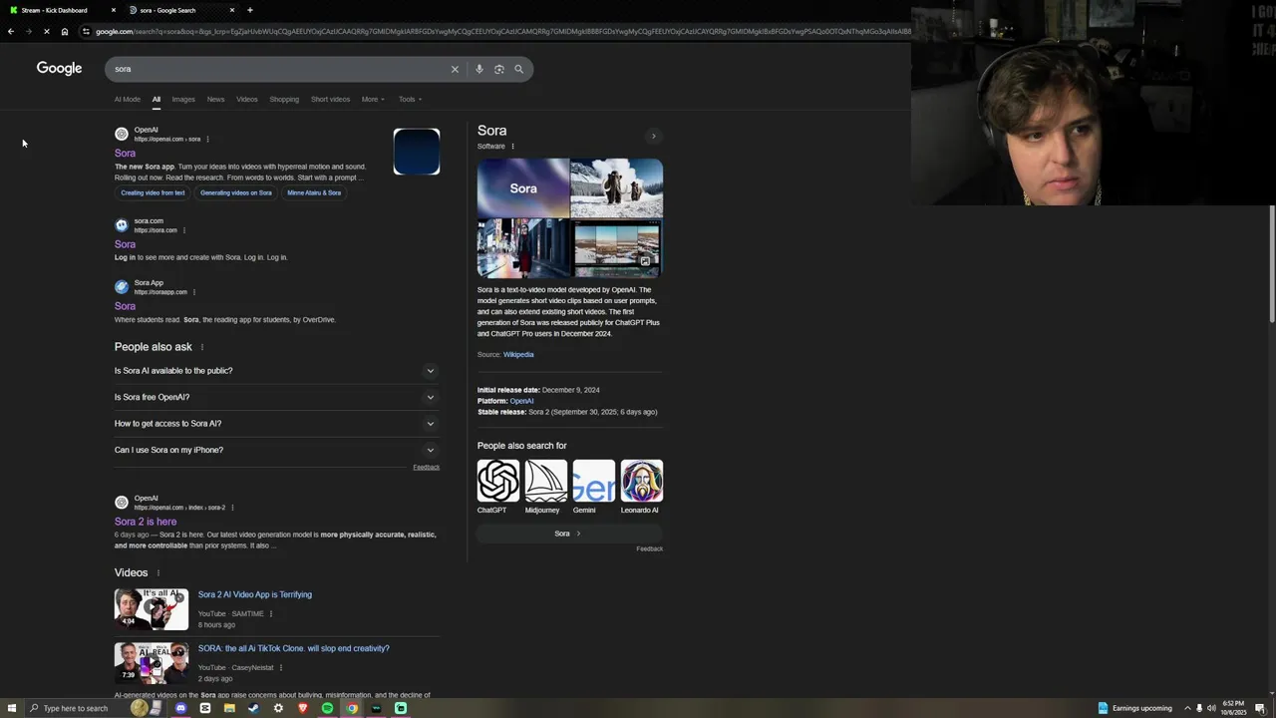The width and height of the screenshot is (1276, 718).
Task: Show hidden tray icons with the chevron
Action: pyautogui.click(x=1187, y=708)
